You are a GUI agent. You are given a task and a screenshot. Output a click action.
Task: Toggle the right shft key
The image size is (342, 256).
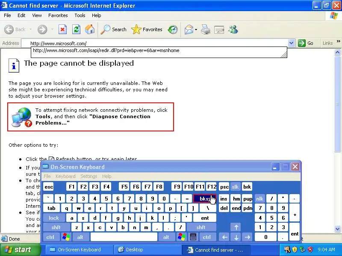(x=201, y=227)
